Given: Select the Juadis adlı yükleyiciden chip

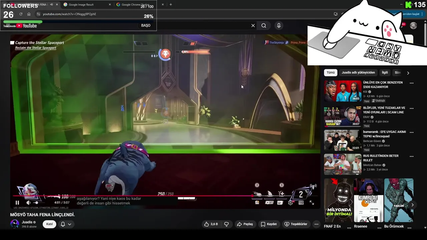Looking at the screenshot, I should 358,72.
